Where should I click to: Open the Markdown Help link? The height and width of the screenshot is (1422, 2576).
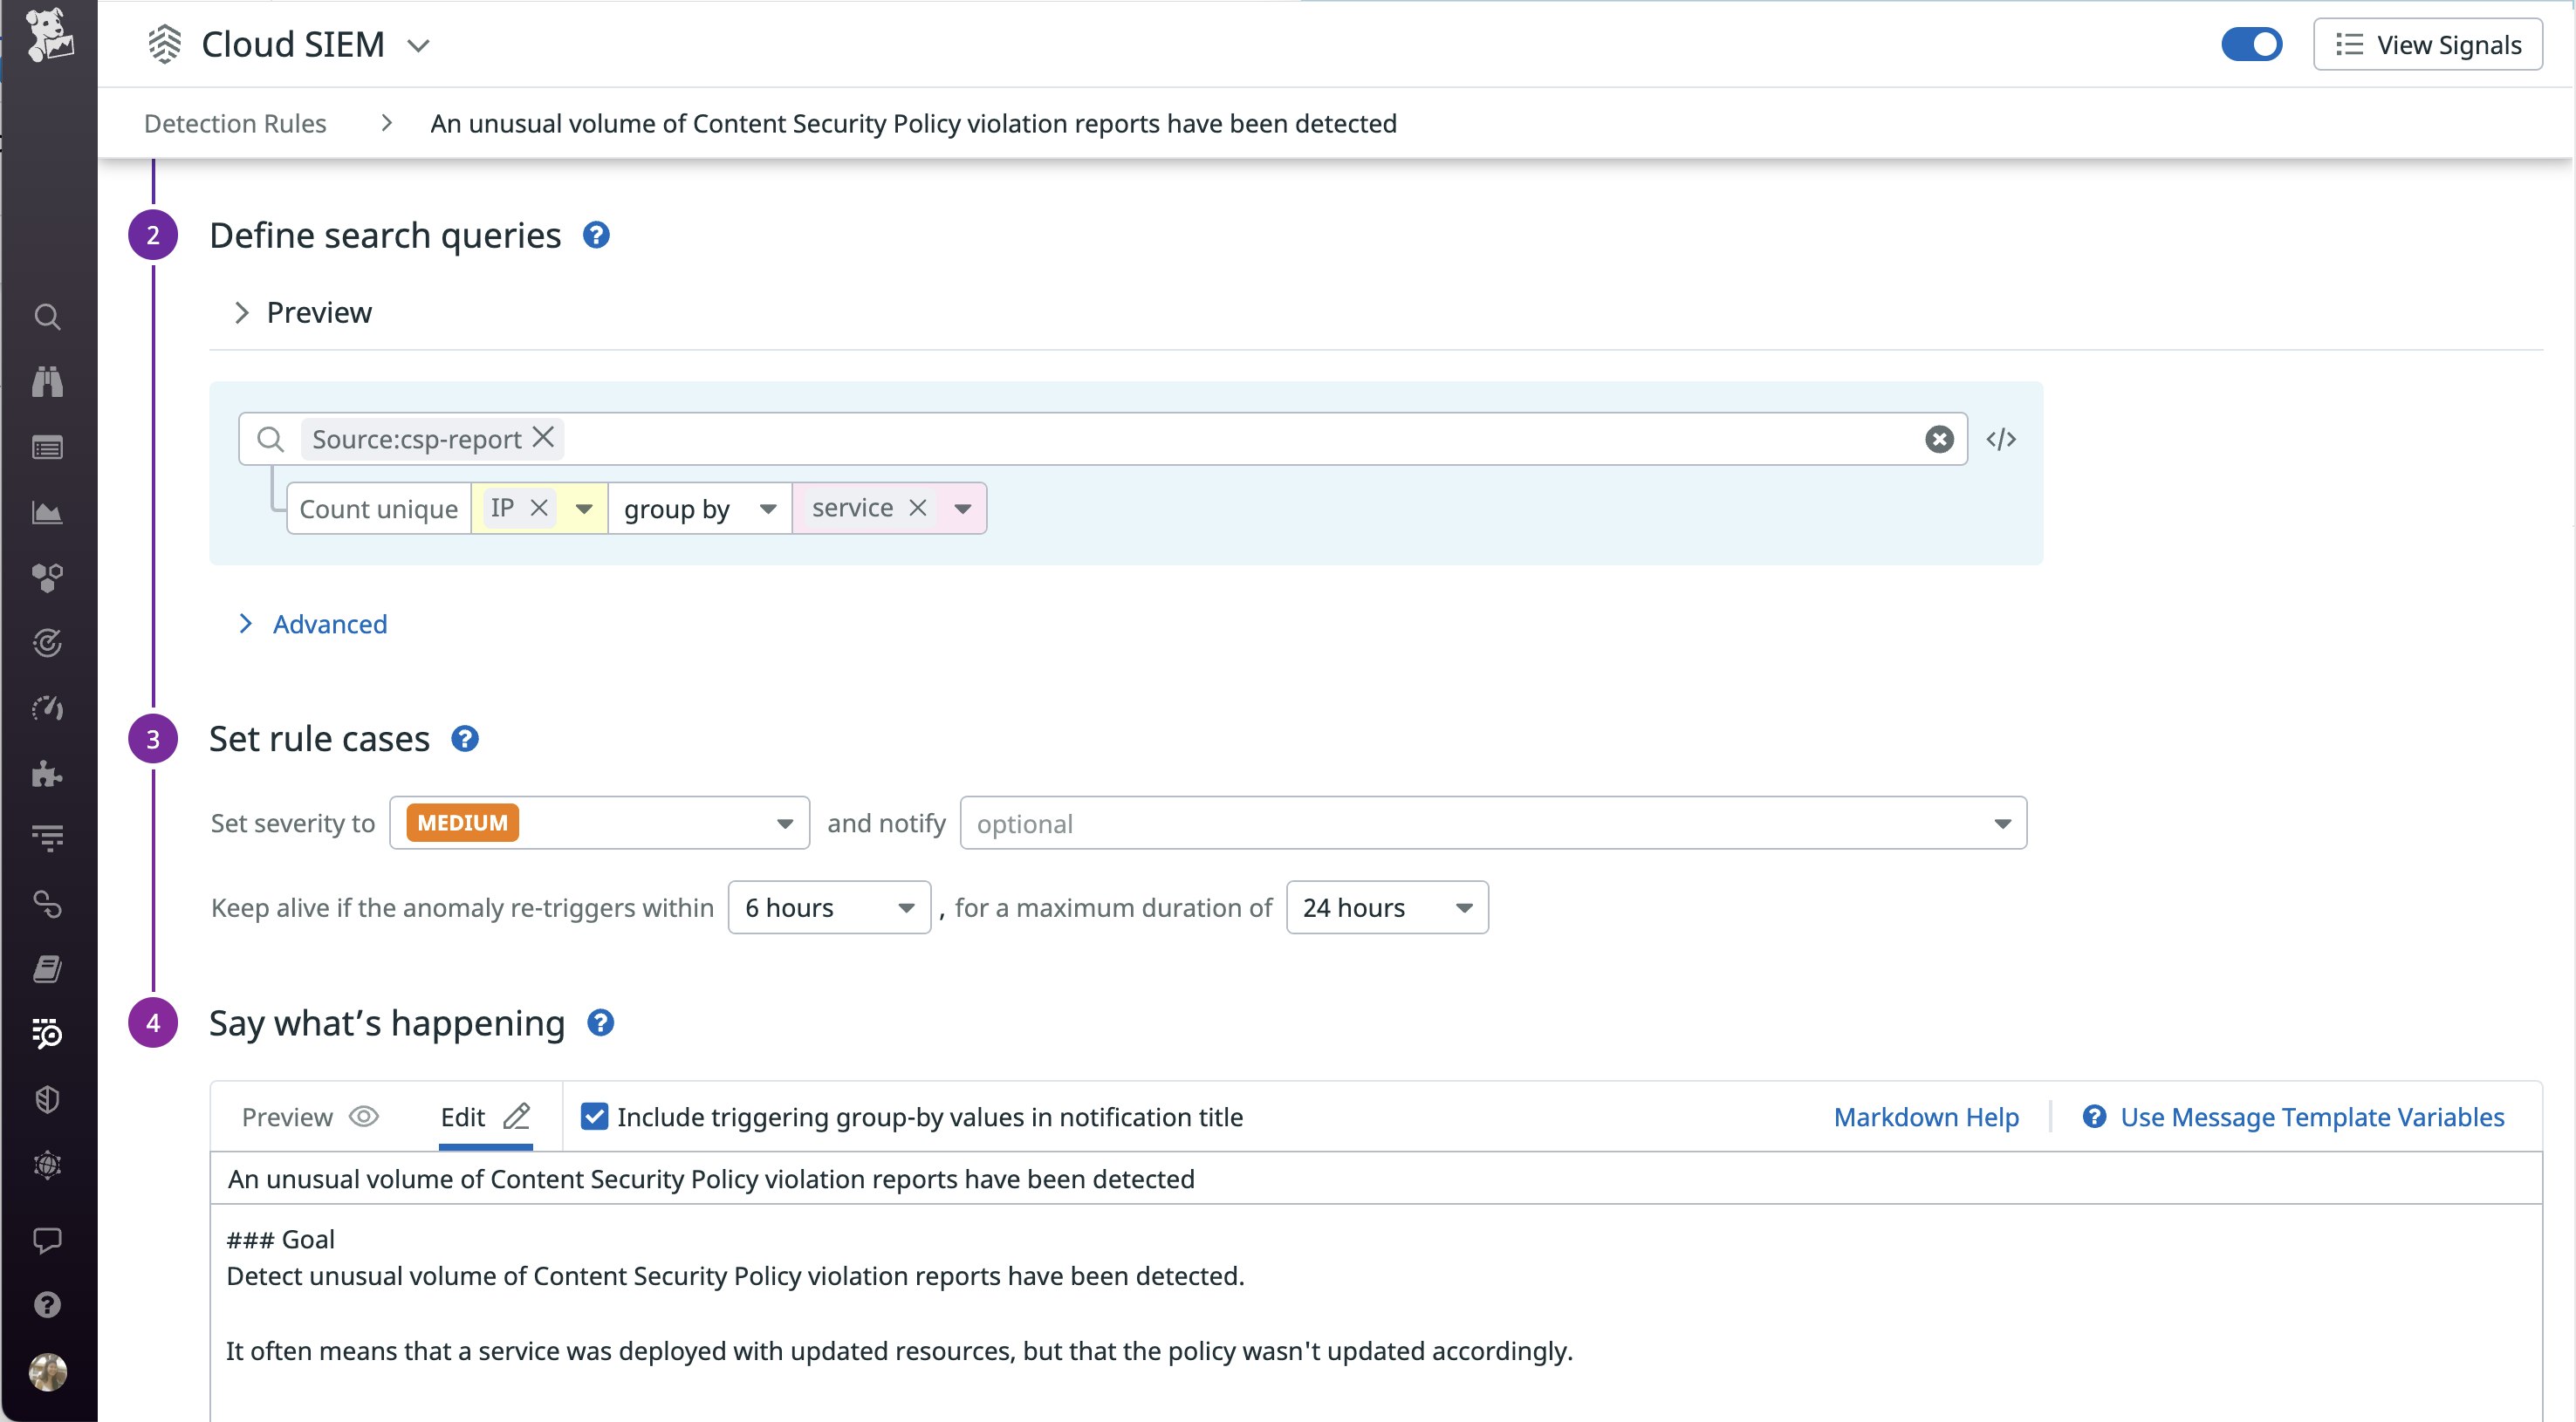click(x=1925, y=1117)
